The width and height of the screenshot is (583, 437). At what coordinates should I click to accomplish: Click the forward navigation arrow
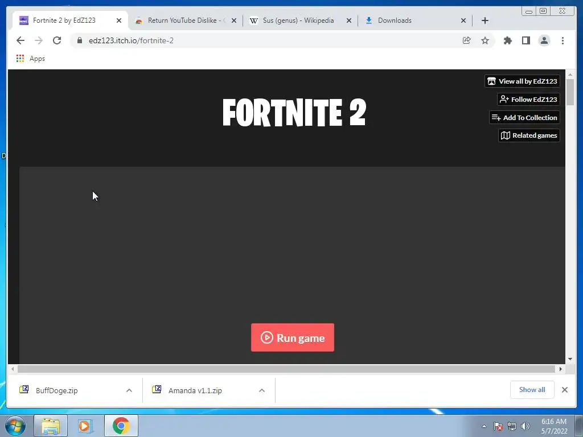click(x=39, y=40)
